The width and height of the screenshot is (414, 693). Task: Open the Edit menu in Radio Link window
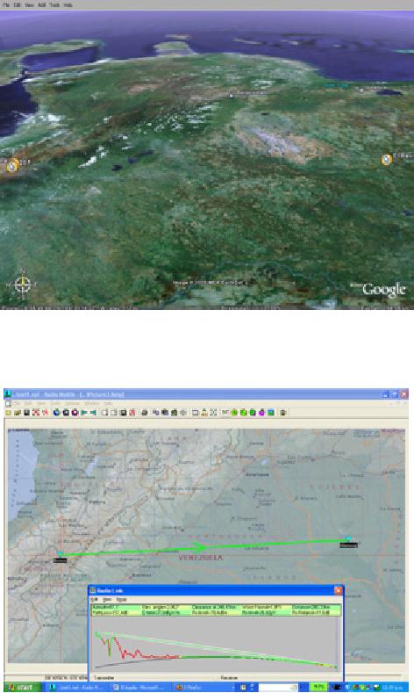pyautogui.click(x=94, y=599)
